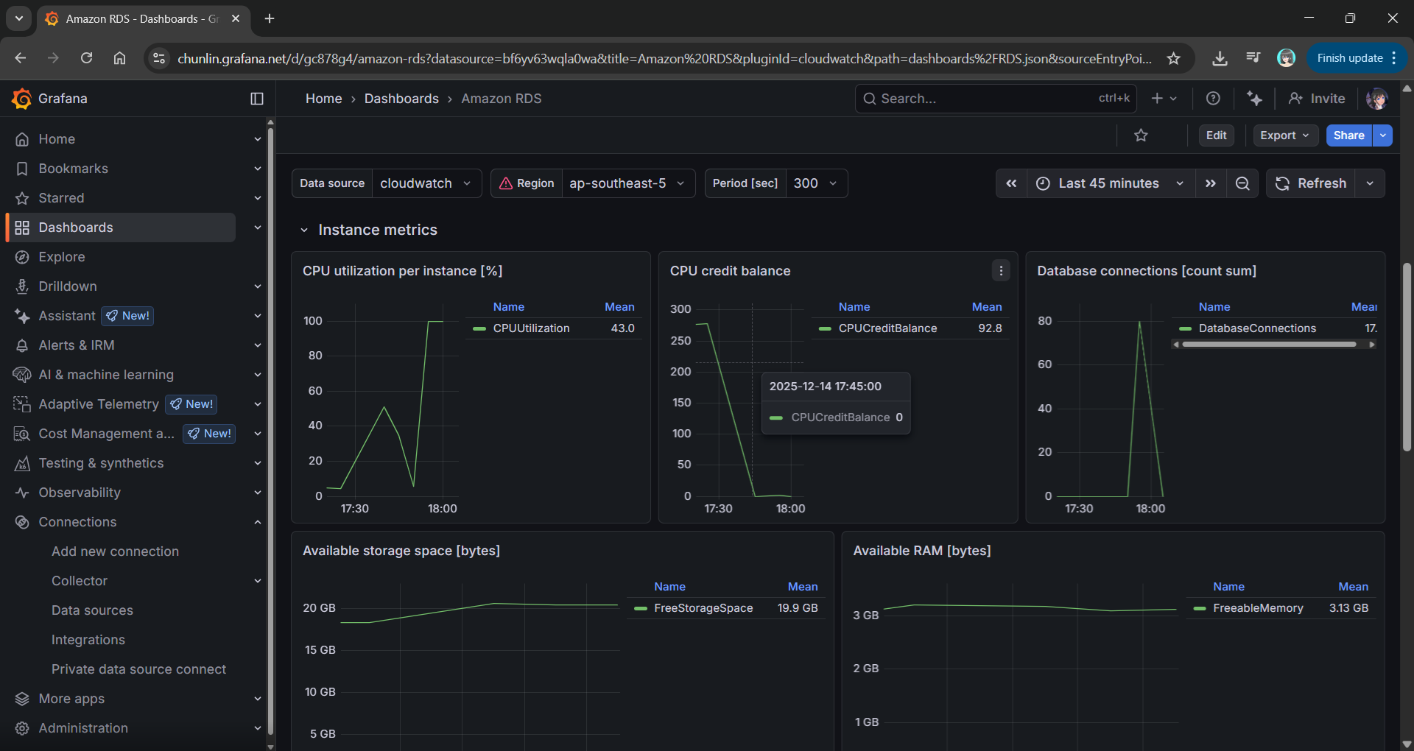Toggle CPUUtilization series in legend
Screen dimensions: 1414x751
pos(530,328)
